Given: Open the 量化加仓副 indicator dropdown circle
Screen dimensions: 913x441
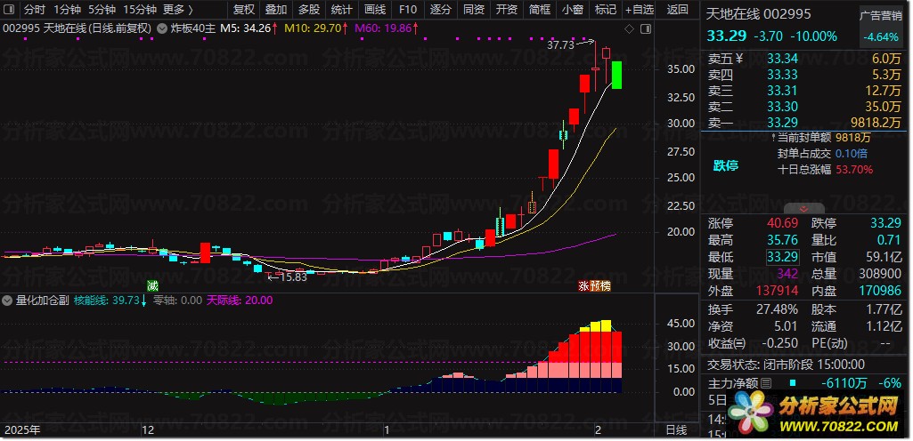Looking at the screenshot, I should [7, 301].
